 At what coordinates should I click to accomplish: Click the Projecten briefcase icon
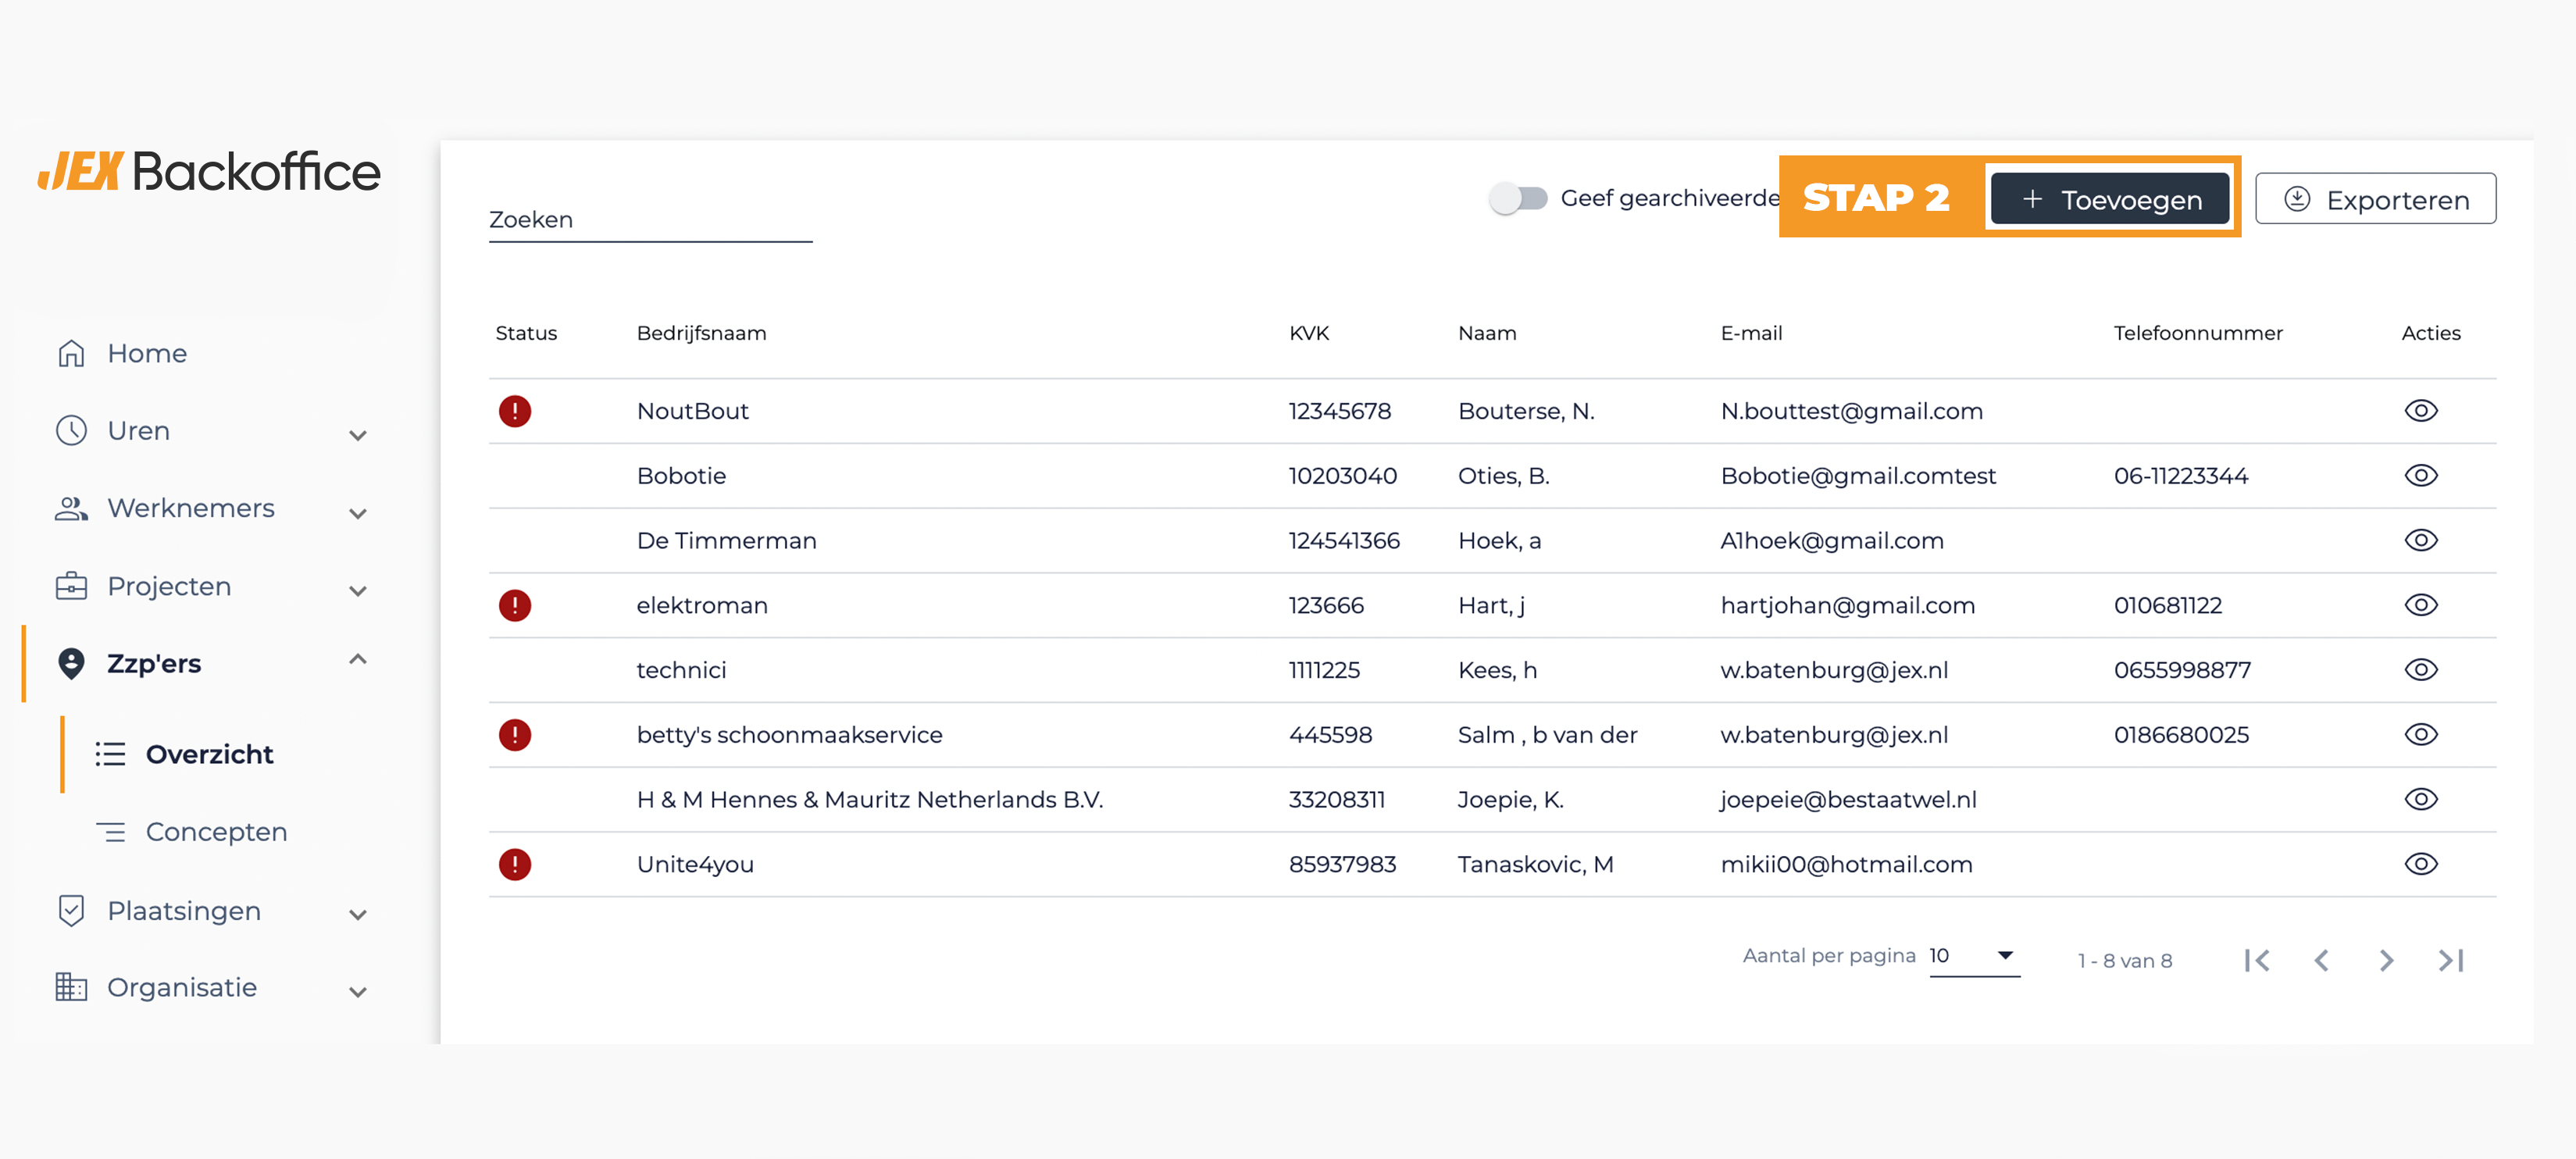(71, 586)
